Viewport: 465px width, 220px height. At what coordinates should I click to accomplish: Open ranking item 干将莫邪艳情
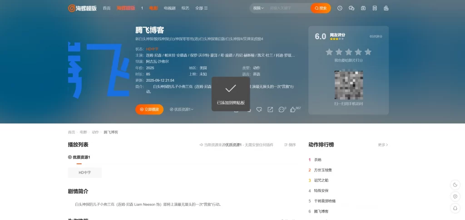tap(325, 201)
